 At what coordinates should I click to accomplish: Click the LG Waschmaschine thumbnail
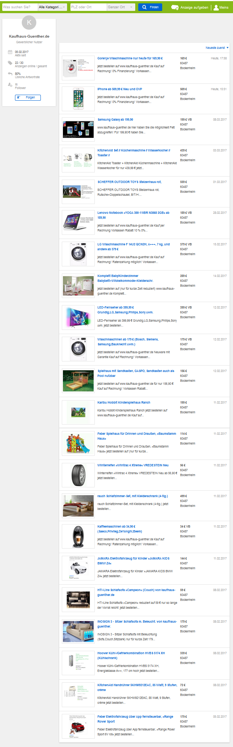point(78,254)
